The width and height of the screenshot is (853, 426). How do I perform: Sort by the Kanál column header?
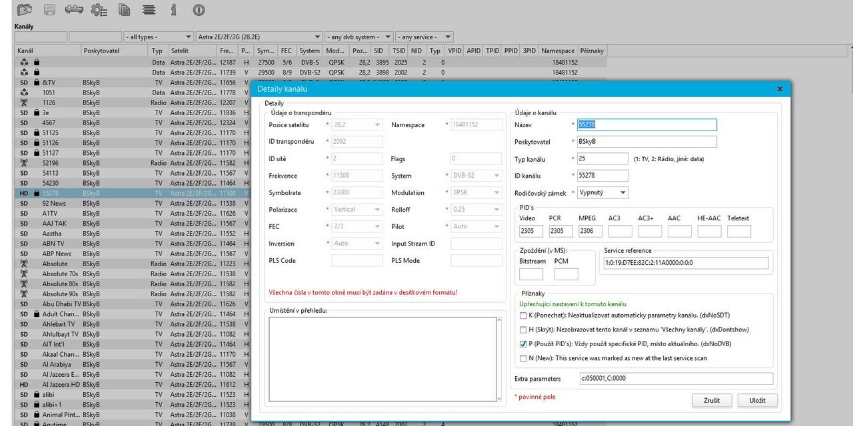pos(48,51)
